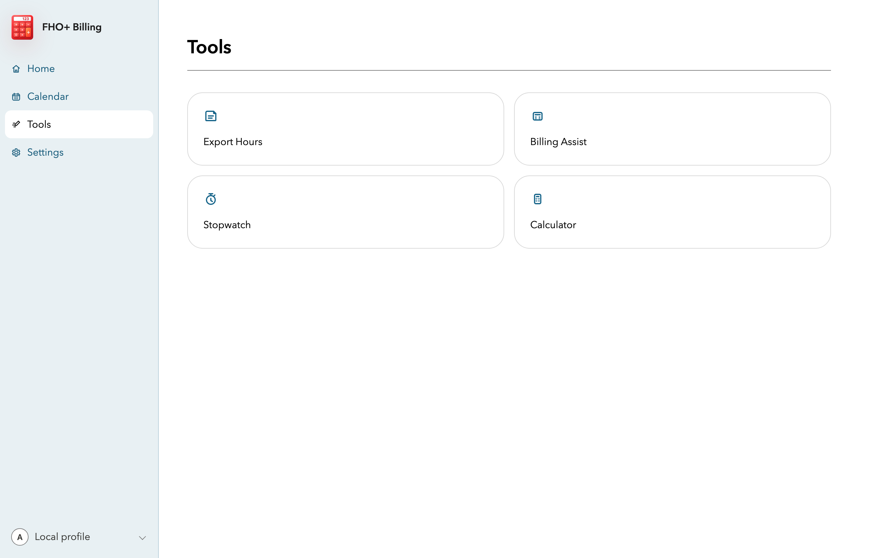
Task: Click the Calculator card icon
Action: point(538,199)
